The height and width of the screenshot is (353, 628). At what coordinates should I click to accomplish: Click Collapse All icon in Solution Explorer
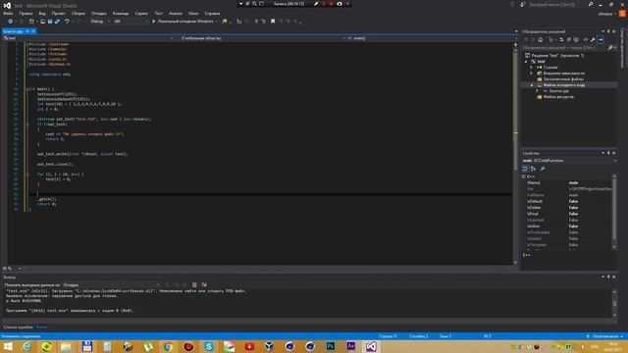(x=569, y=39)
